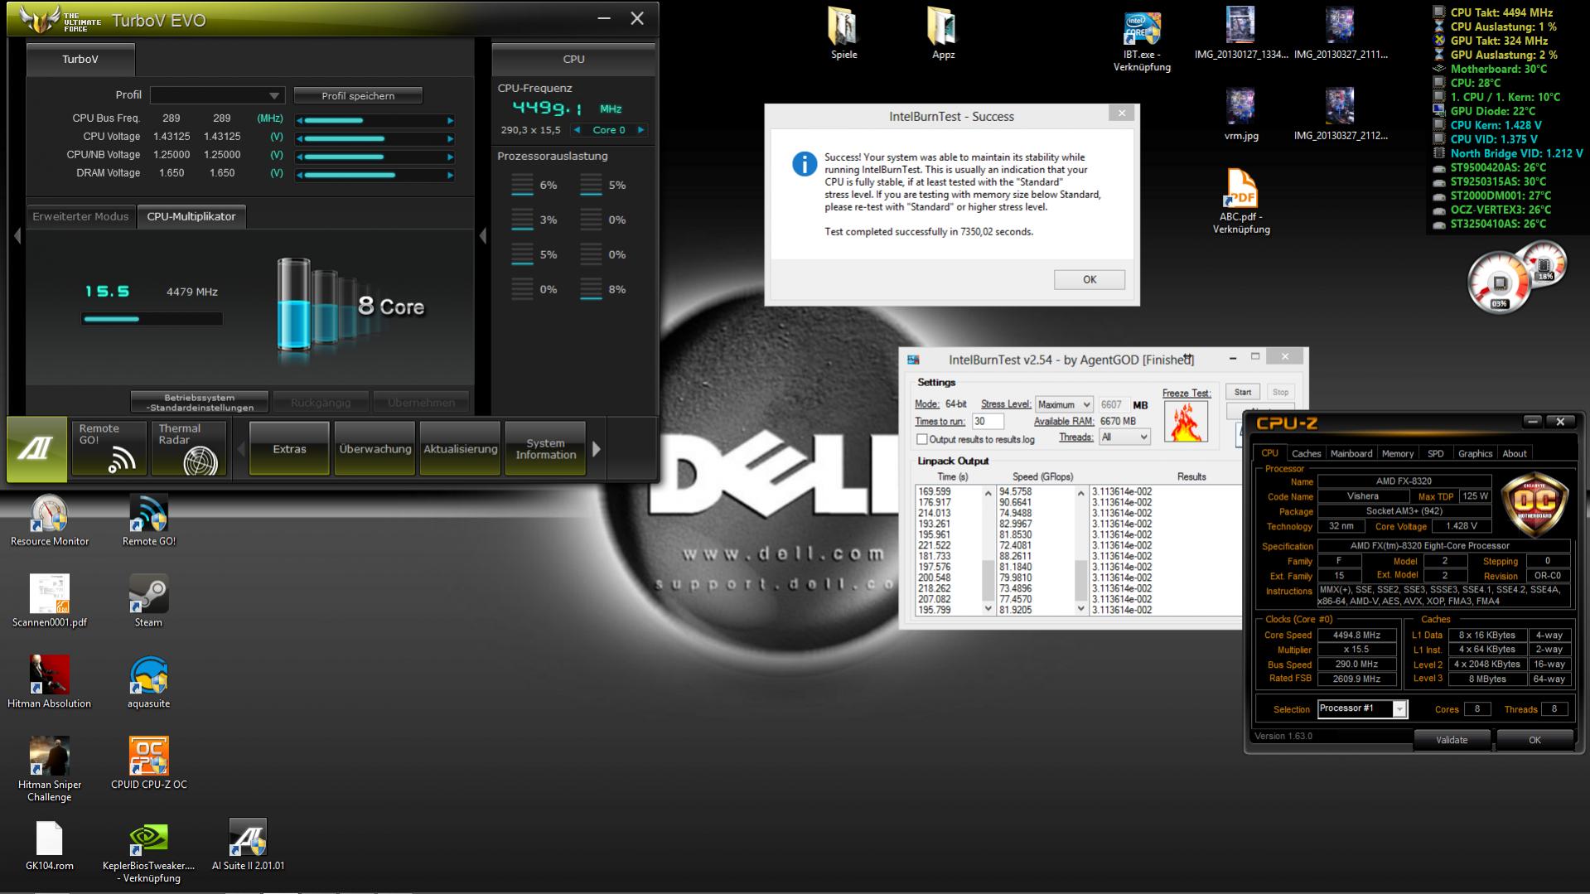This screenshot has height=894, width=1590.
Task: Confirm the IntelBurnTest Success dialog with OK
Action: [x=1090, y=279]
